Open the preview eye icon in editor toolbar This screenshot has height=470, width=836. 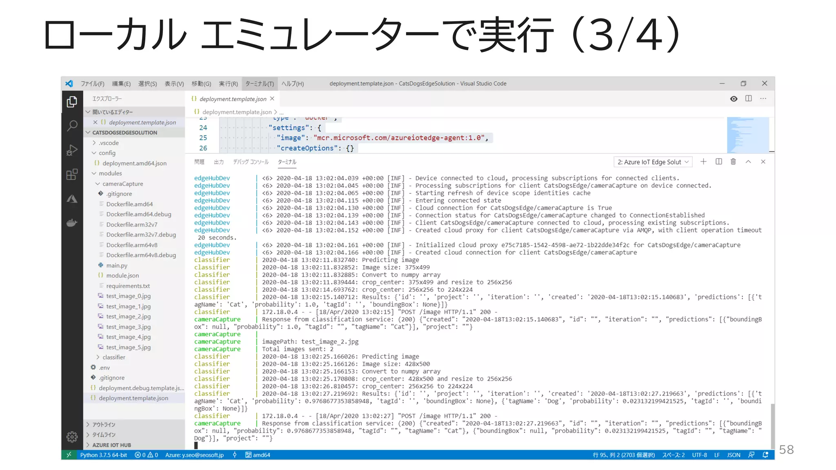point(734,99)
